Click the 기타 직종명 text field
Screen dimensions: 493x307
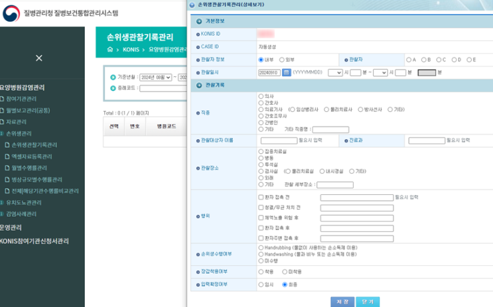(330, 129)
